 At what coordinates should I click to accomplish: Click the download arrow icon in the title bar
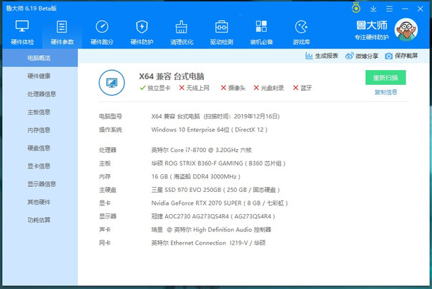click(373, 9)
